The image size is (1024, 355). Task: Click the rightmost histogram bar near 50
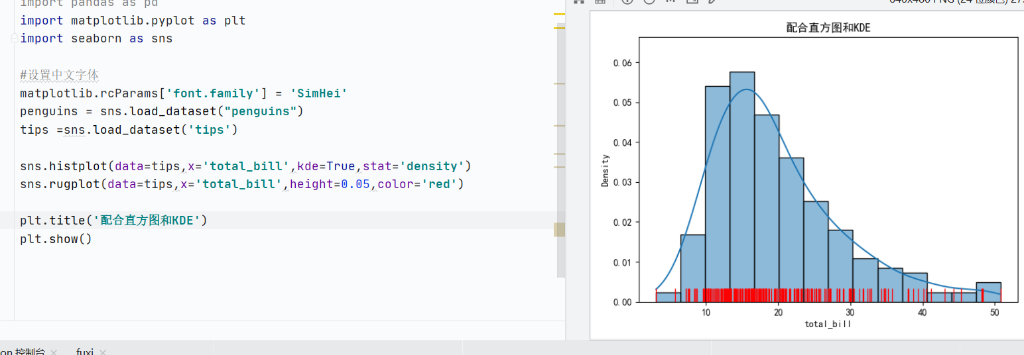tap(988, 292)
